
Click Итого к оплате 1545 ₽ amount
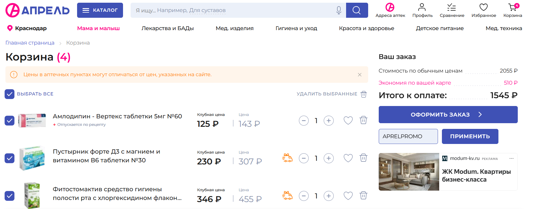504,95
